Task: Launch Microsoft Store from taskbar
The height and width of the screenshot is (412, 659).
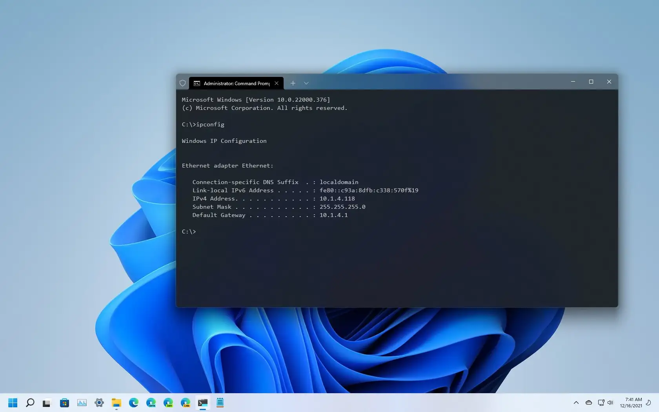Action: coord(64,403)
